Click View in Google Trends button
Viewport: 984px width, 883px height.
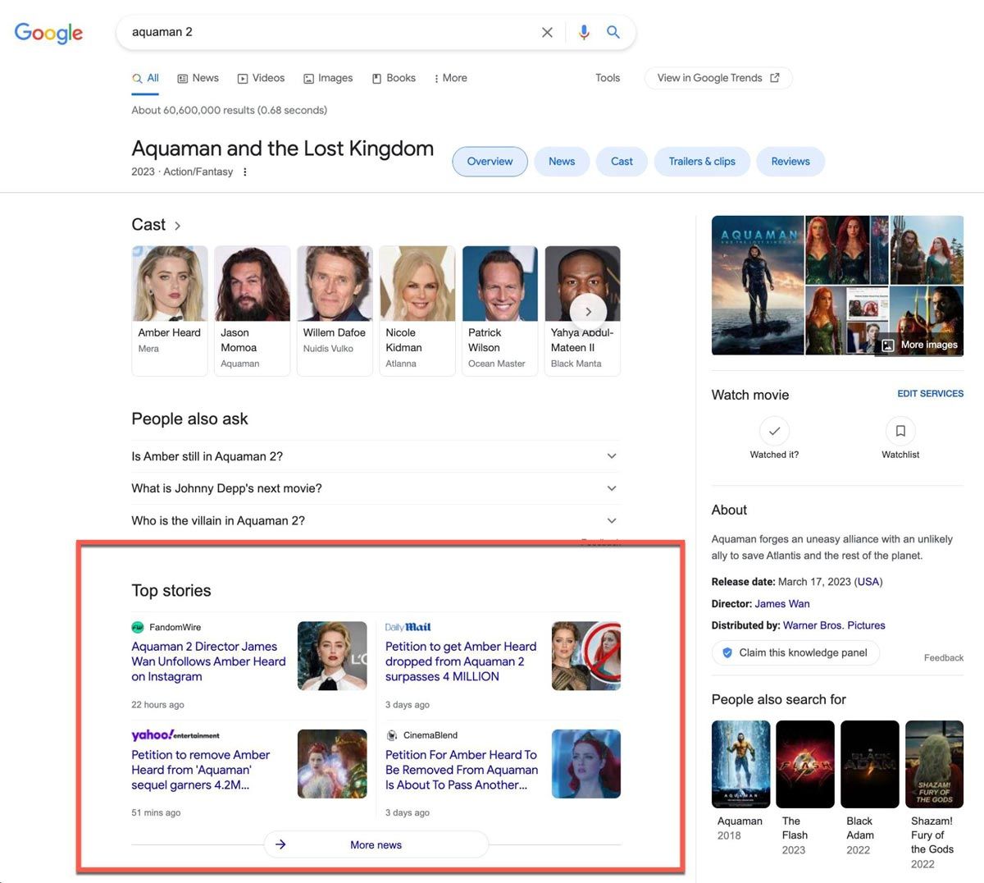pos(718,78)
